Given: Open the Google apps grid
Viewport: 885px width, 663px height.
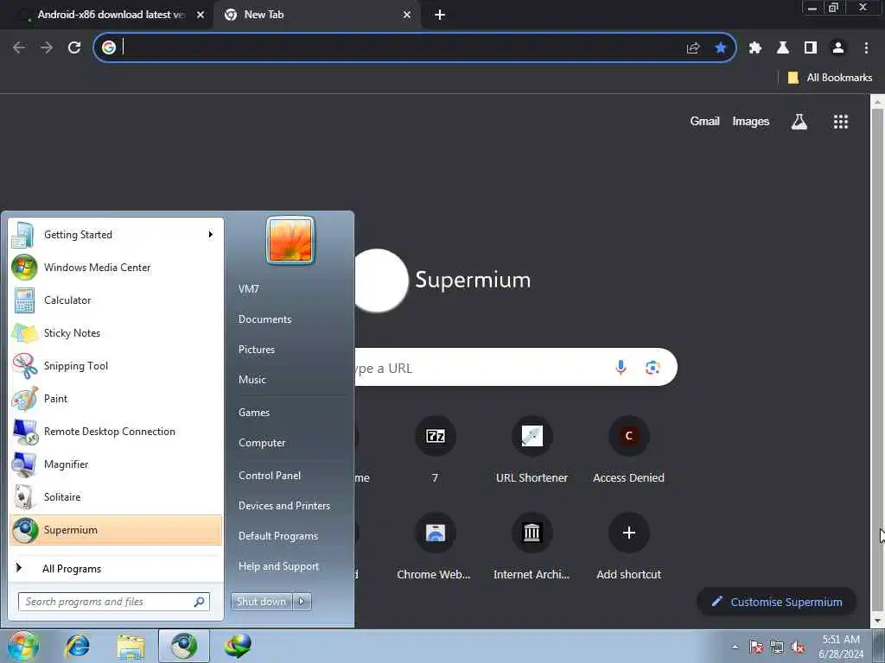Looking at the screenshot, I should tap(841, 121).
